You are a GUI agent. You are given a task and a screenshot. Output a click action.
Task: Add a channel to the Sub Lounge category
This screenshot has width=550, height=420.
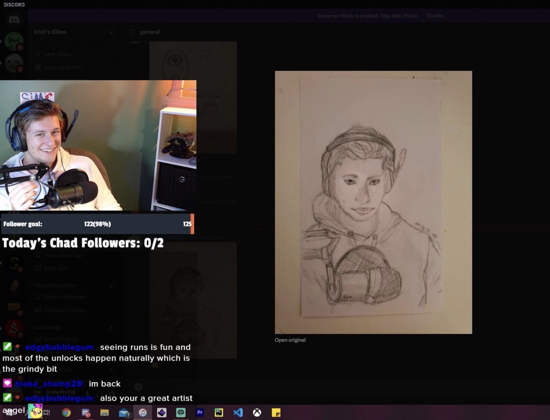tap(111, 328)
